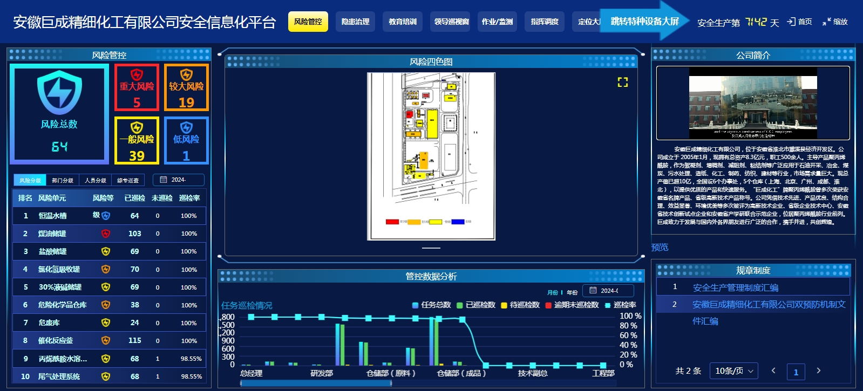Open the 10条/页 page size dropdown

[x=734, y=371]
